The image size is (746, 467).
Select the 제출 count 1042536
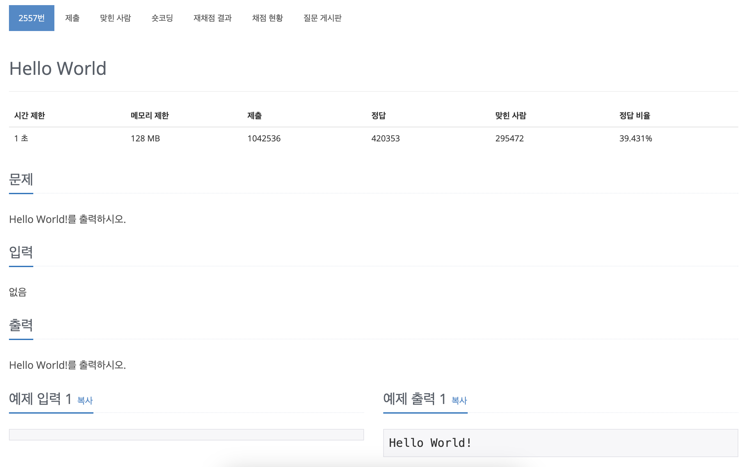click(263, 139)
